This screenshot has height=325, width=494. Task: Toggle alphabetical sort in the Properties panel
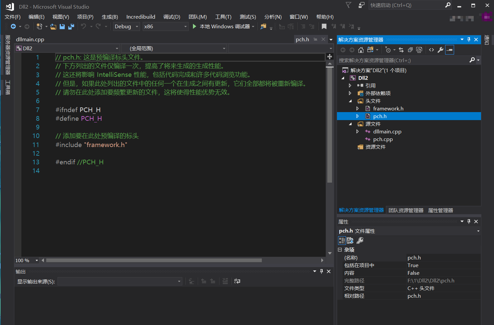350,241
